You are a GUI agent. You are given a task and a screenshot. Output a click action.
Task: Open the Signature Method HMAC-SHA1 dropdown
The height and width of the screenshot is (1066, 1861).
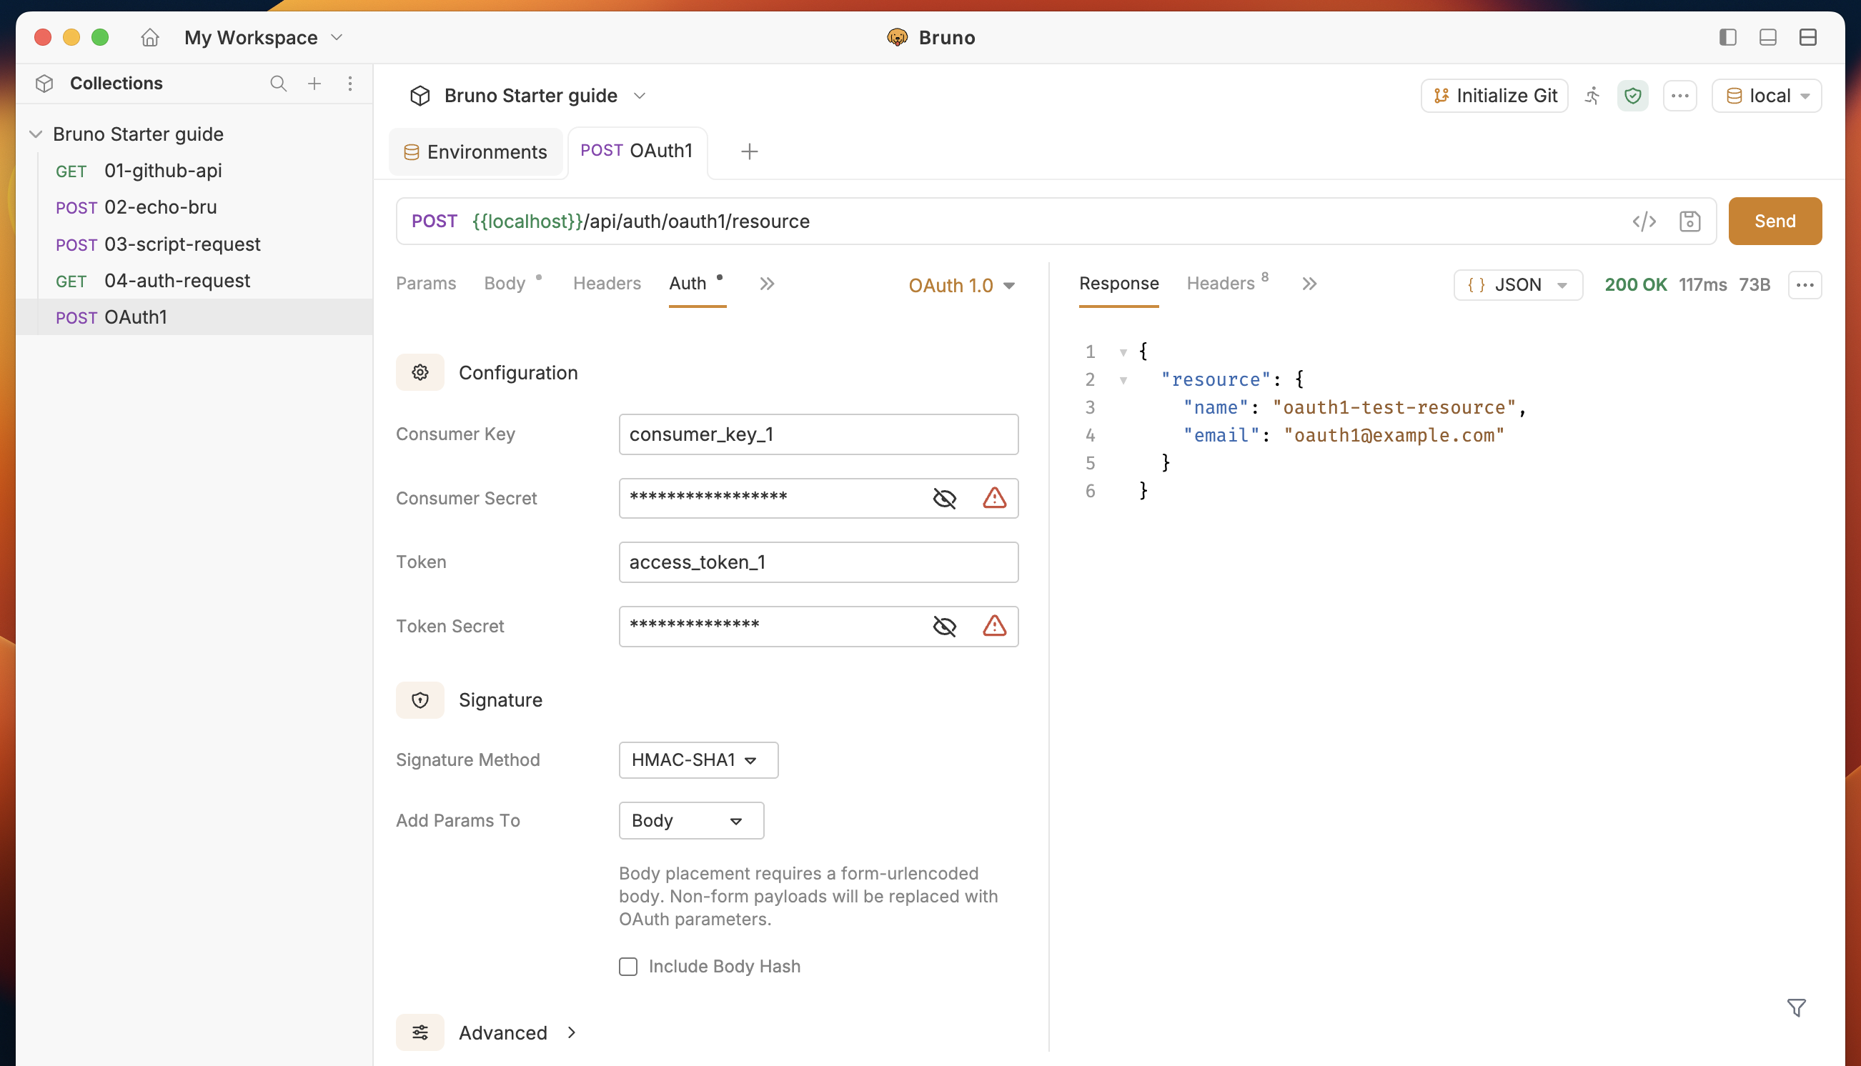(x=698, y=760)
